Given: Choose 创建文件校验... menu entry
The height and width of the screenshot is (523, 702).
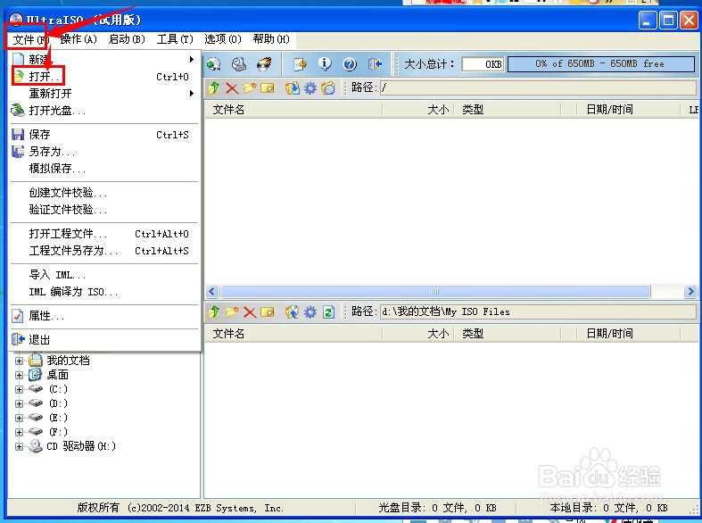Looking at the screenshot, I should click(x=104, y=193).
